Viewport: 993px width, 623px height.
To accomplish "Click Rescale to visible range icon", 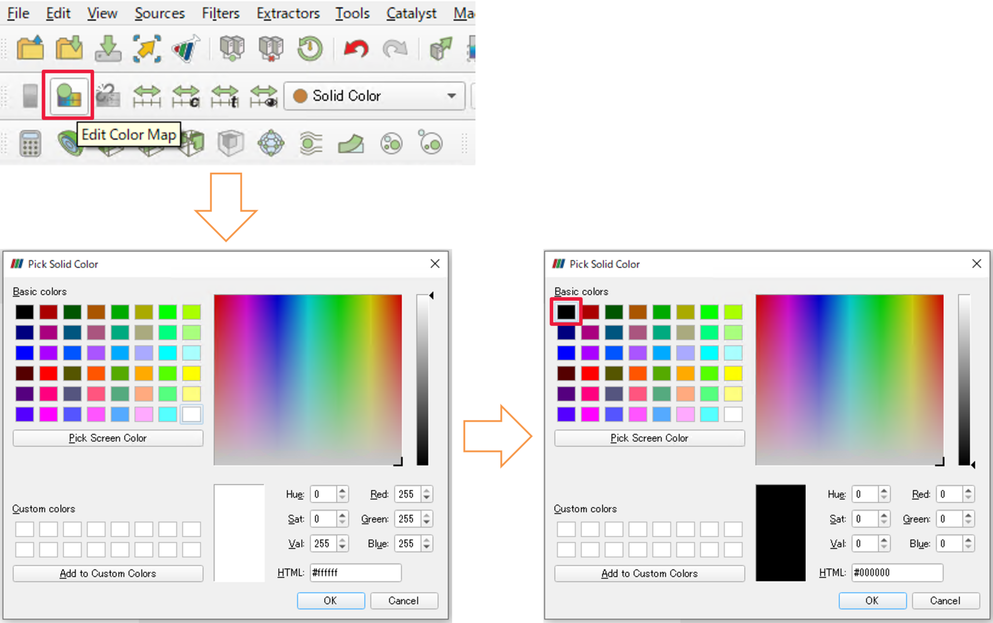I will coord(263,96).
